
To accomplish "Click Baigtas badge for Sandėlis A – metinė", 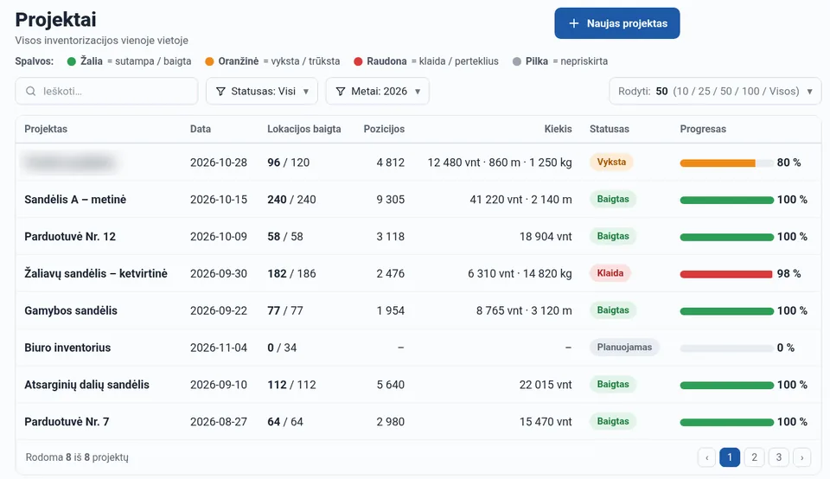I will click(x=613, y=199).
